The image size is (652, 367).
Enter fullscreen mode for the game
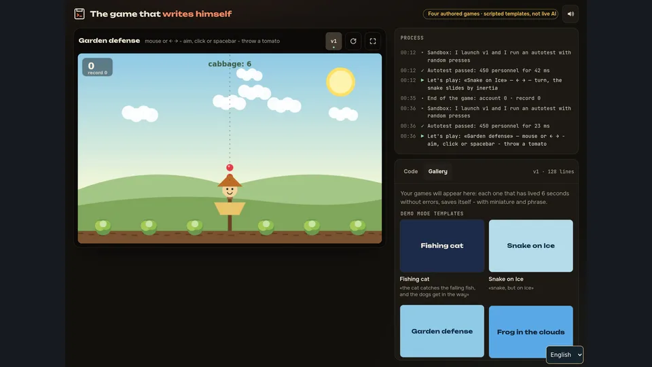(373, 41)
